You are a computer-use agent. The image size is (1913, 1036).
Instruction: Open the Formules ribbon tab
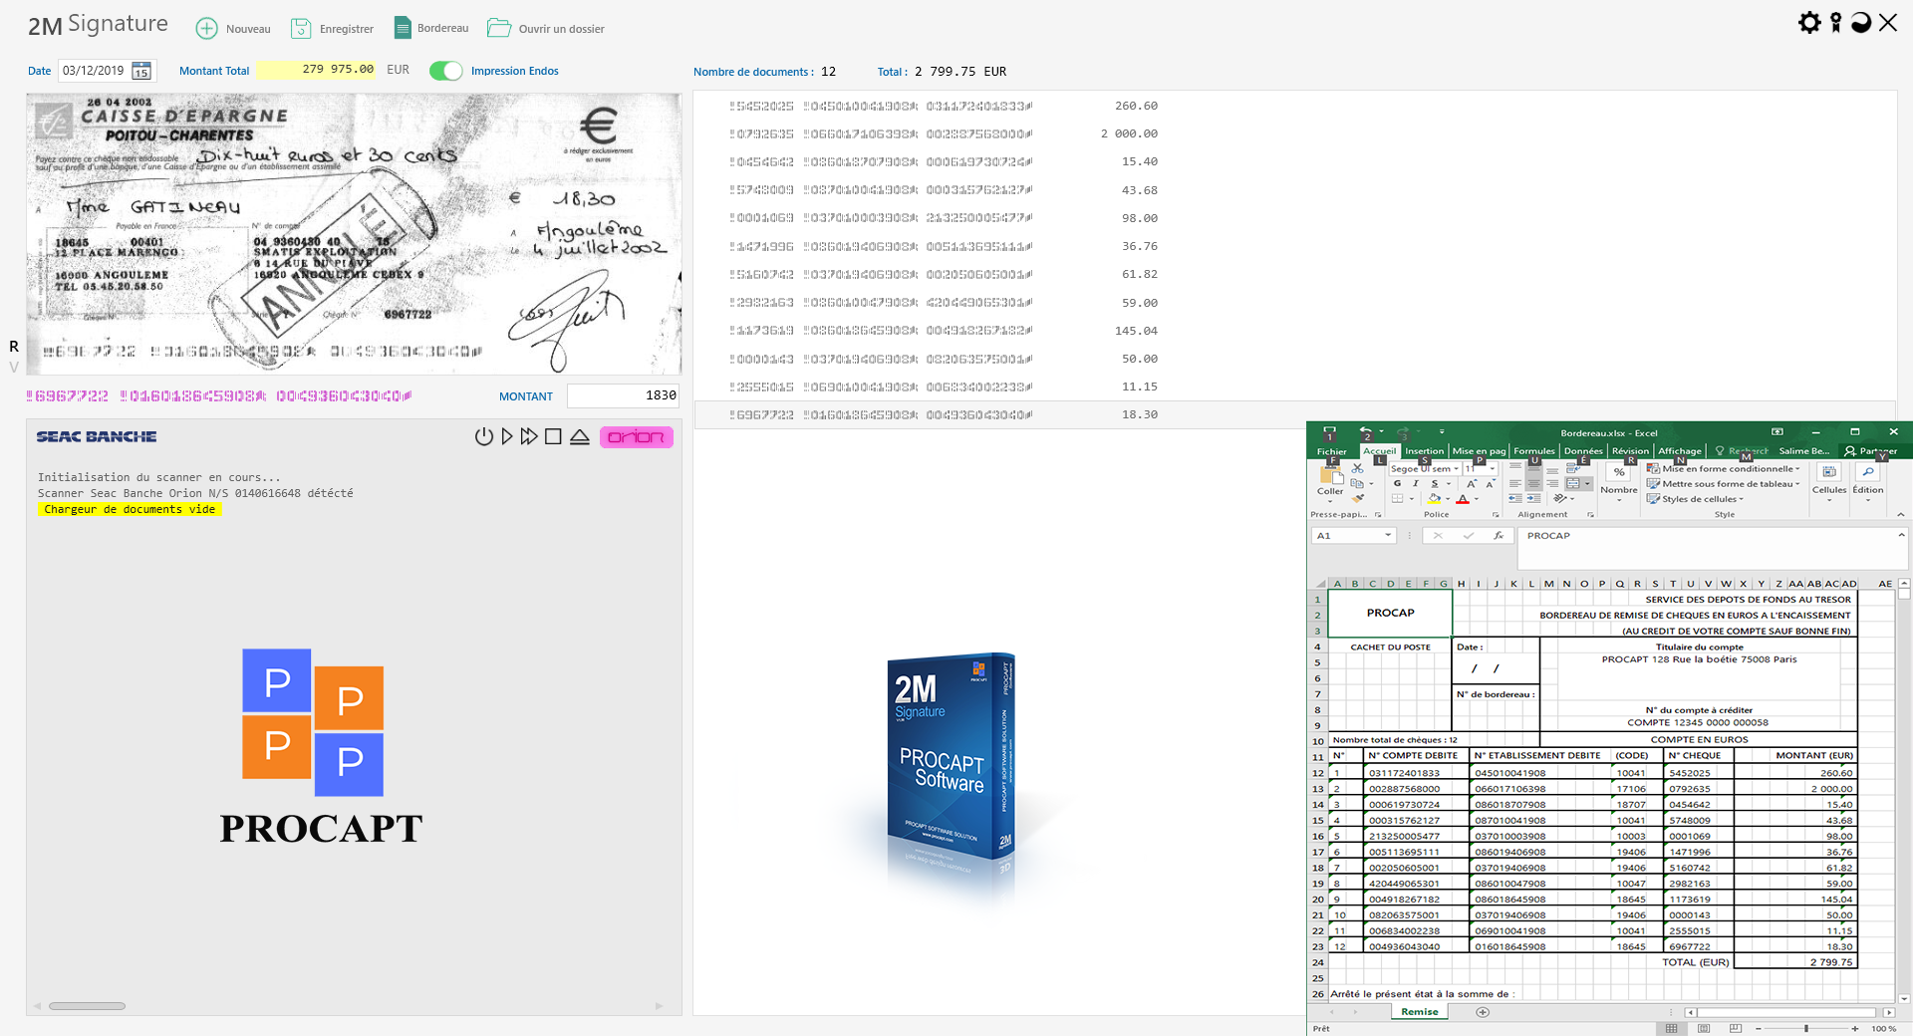[1533, 451]
